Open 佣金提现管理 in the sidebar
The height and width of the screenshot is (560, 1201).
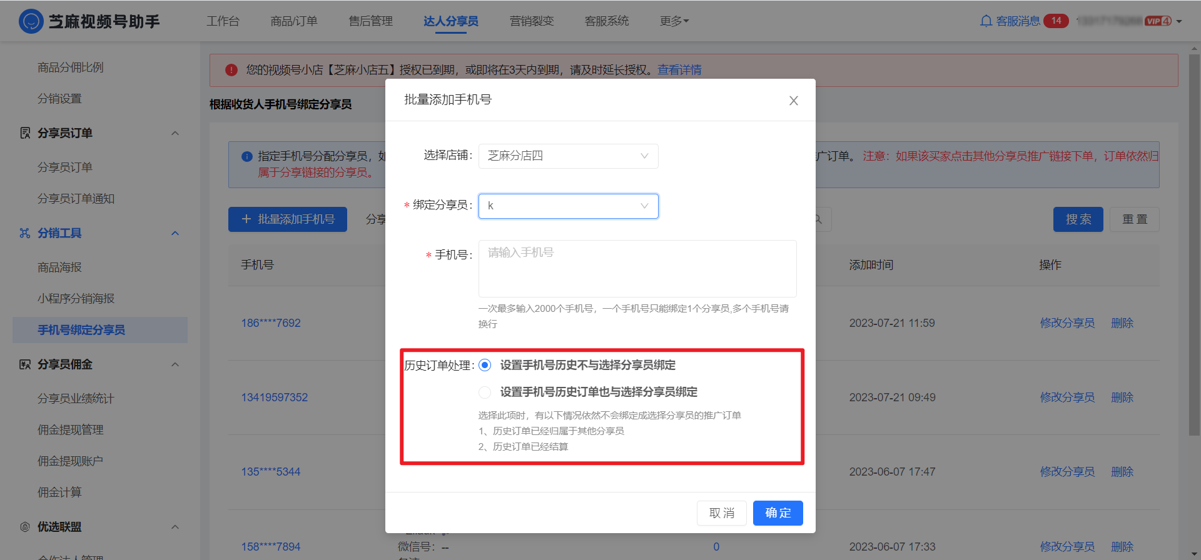coord(71,430)
